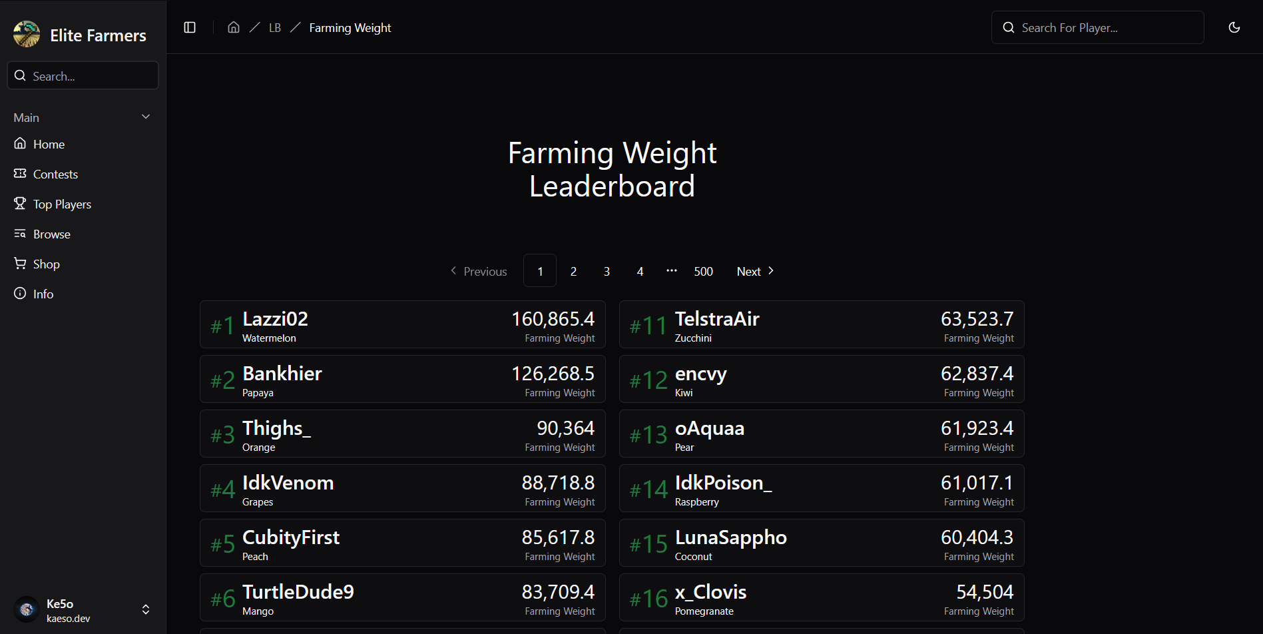Go to the Next page
1263x634 pixels.
[755, 271]
